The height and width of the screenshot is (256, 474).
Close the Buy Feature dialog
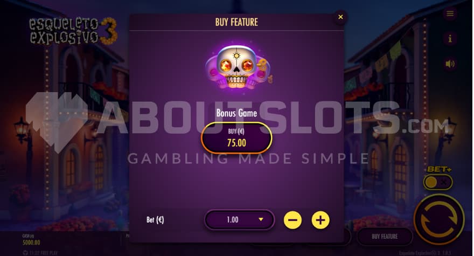[340, 17]
